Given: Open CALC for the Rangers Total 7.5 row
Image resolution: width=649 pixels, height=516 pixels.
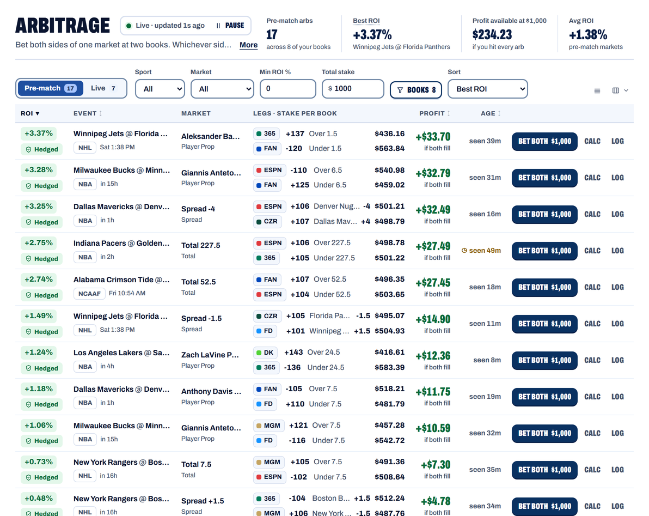Looking at the screenshot, I should click(592, 470).
